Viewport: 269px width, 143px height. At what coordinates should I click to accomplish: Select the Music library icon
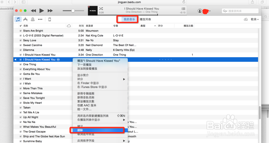[x=18, y=19]
